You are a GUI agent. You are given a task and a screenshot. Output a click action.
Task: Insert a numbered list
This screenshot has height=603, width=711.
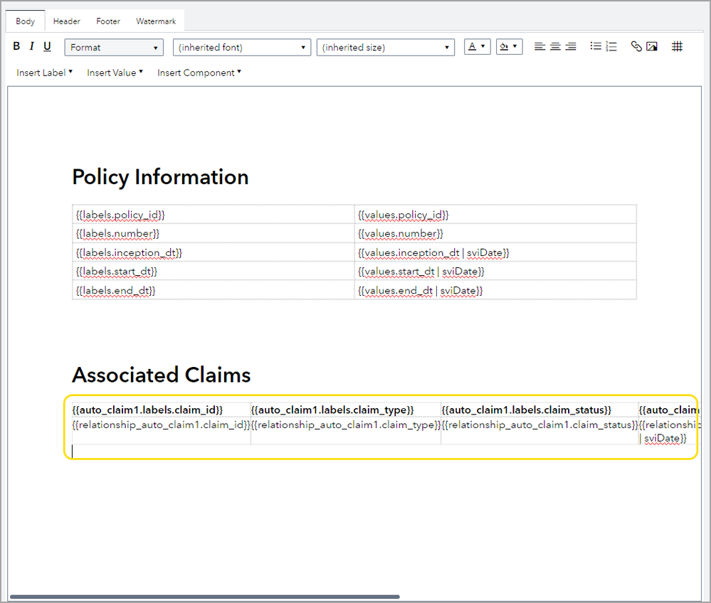tap(611, 47)
